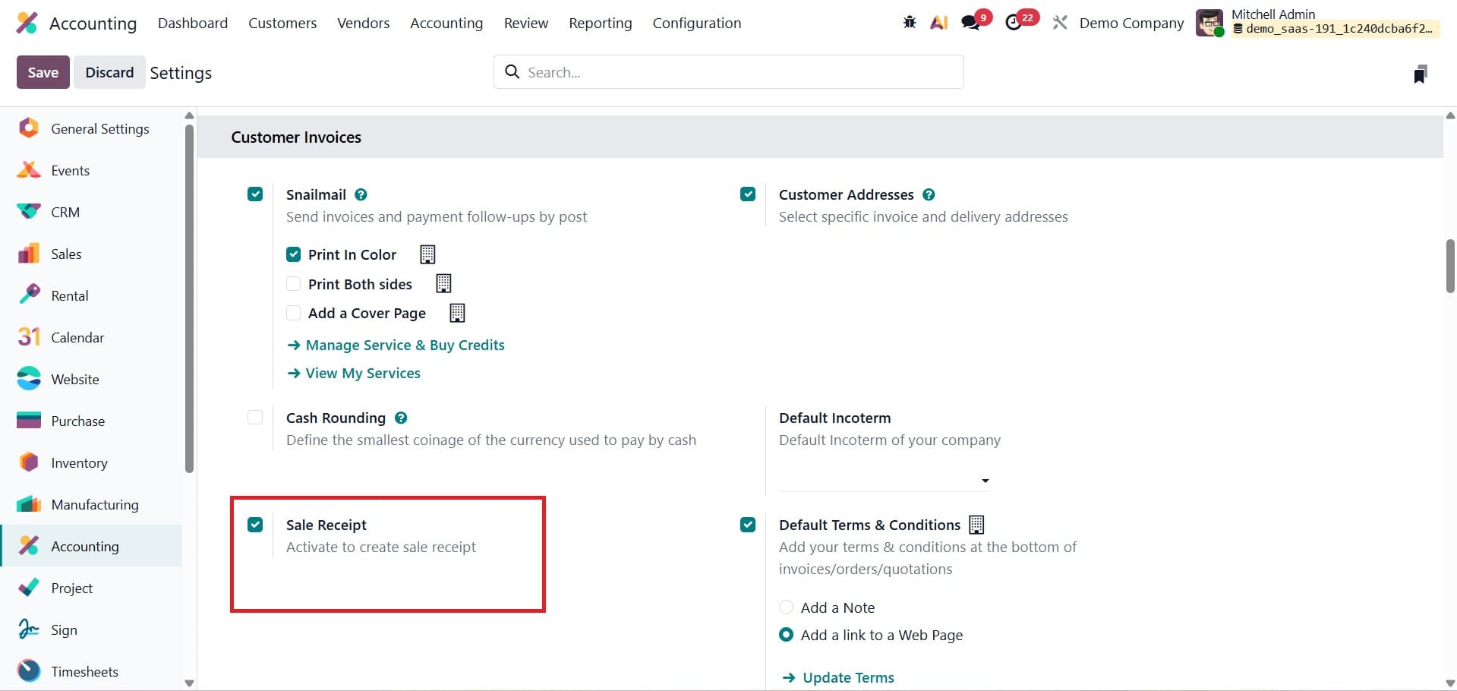Click the Mitchell Admin profile avatar
Image resolution: width=1457 pixels, height=691 pixels.
coord(1210,23)
